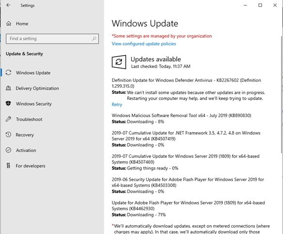Select the Windows Update page heading

pos(145,23)
